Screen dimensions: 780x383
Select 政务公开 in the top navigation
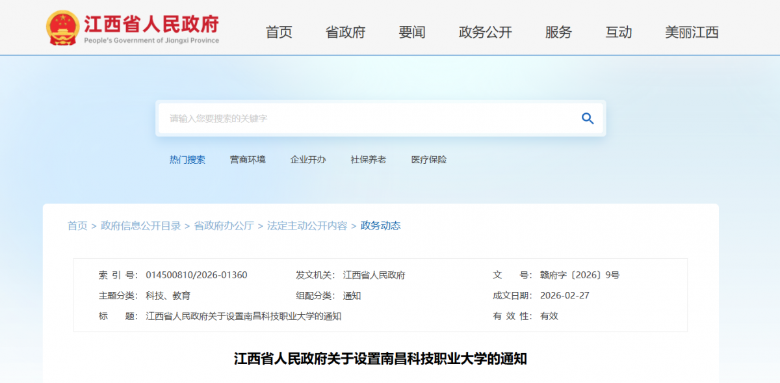click(x=486, y=33)
